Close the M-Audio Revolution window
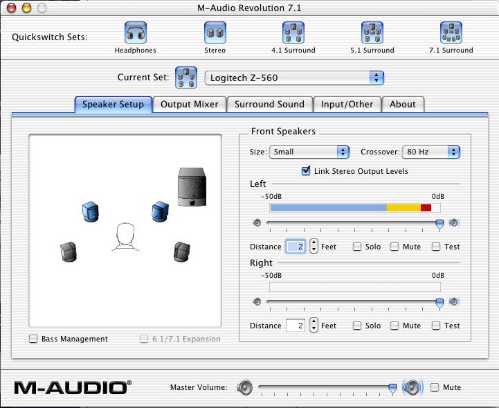The width and height of the screenshot is (499, 408). [x=12, y=8]
